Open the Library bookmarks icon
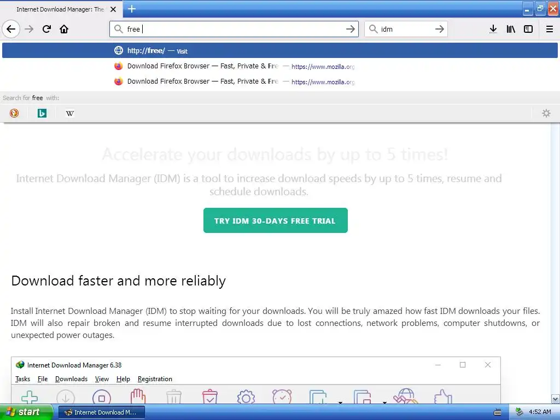The height and width of the screenshot is (420, 560). pyautogui.click(x=511, y=29)
